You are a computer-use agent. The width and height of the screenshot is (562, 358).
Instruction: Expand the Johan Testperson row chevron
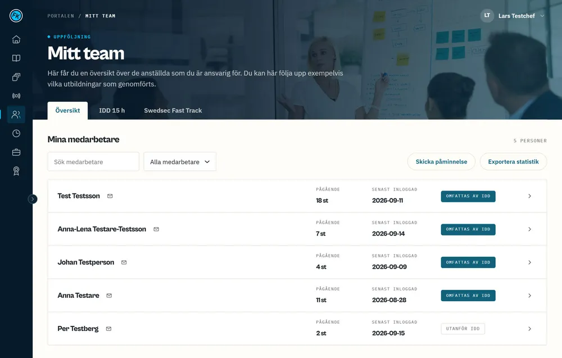point(529,262)
